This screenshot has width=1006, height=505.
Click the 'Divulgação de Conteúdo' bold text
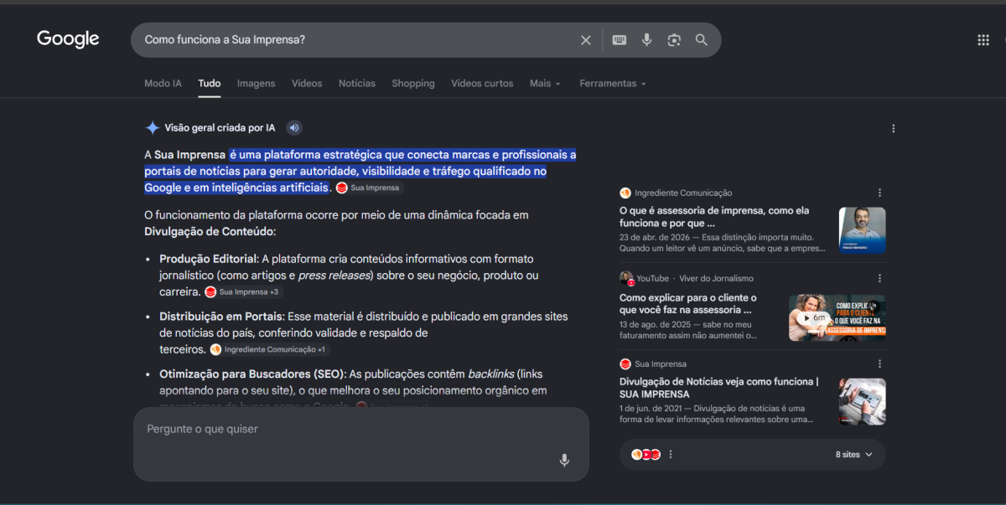(x=210, y=231)
